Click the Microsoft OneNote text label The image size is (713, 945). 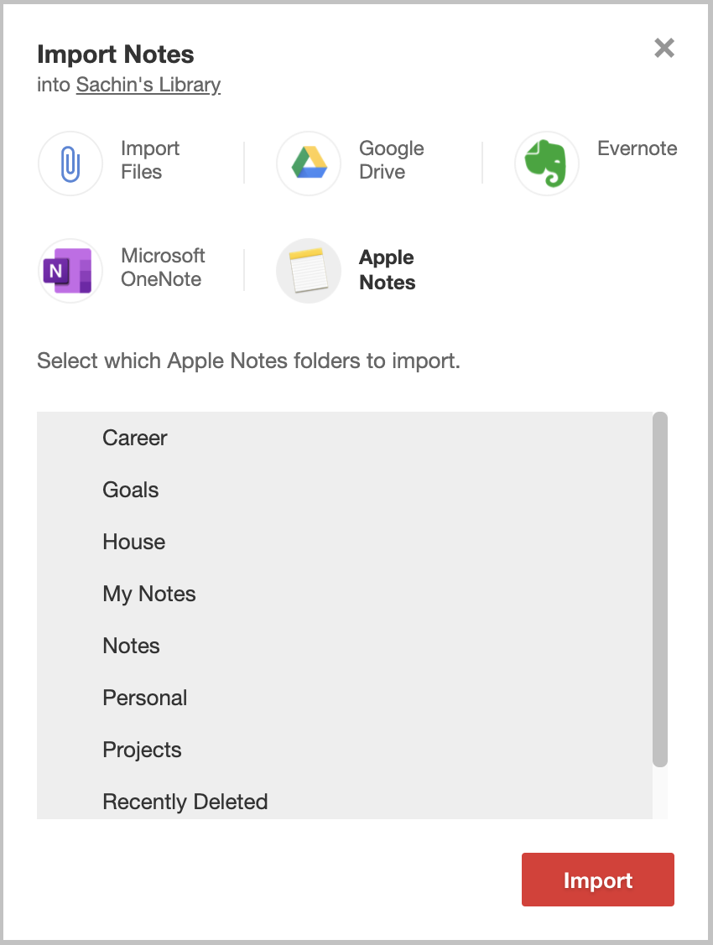(x=163, y=268)
